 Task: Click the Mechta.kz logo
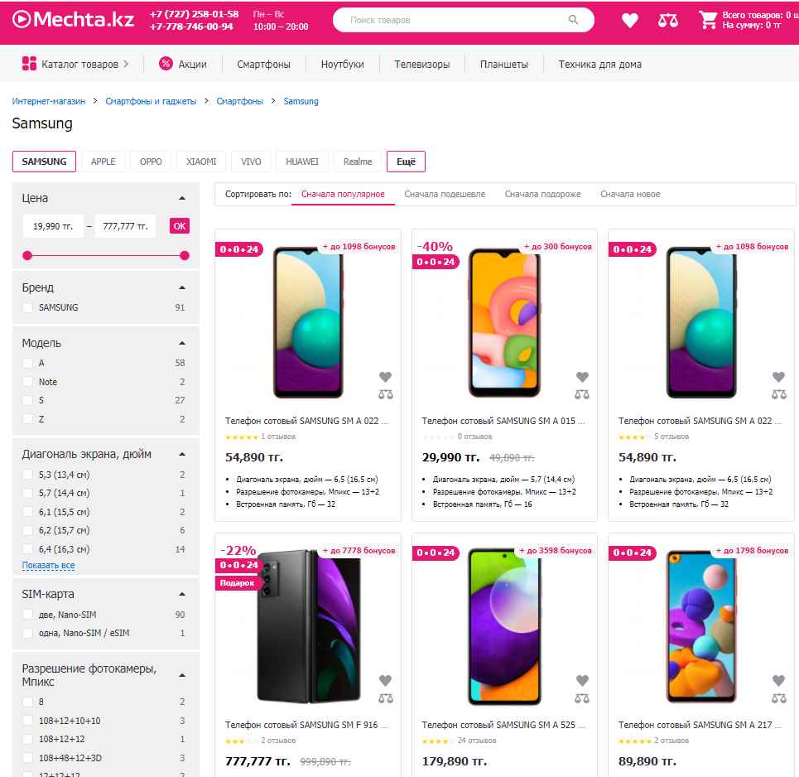[x=74, y=19]
